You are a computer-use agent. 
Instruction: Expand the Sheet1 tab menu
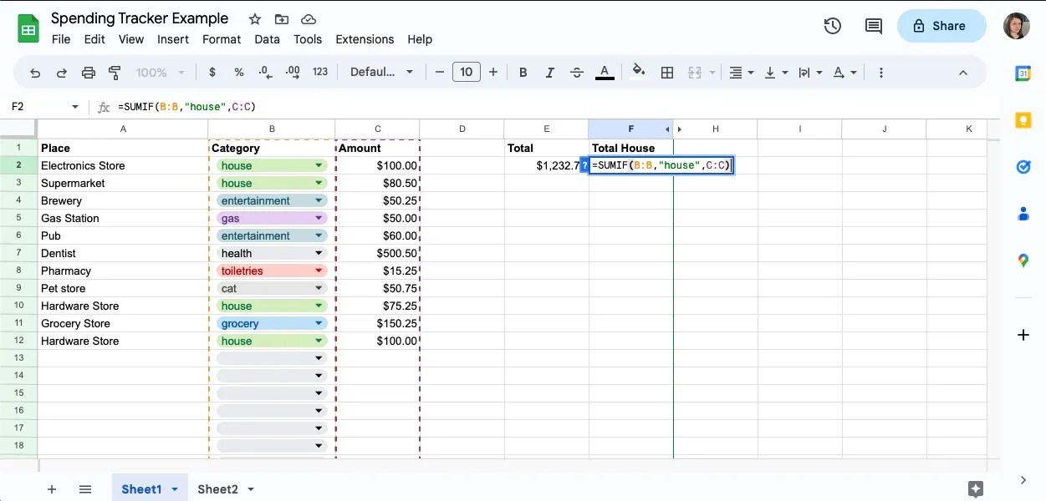(x=174, y=489)
